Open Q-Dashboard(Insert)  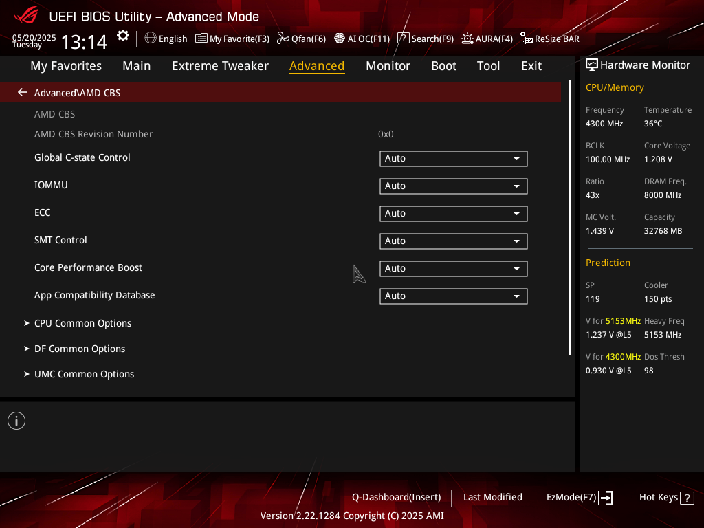pos(397,498)
